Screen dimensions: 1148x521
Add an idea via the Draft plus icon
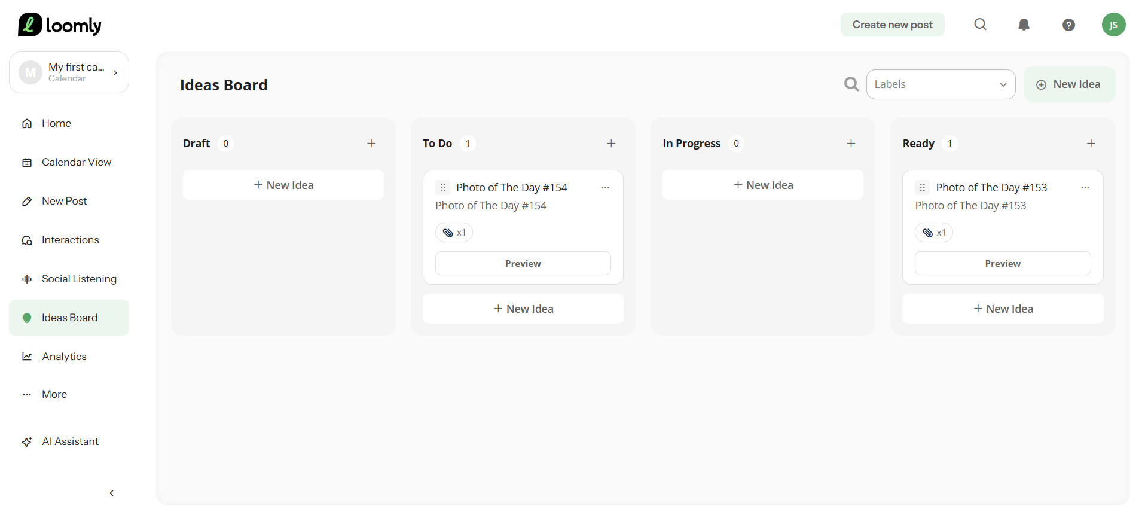pyautogui.click(x=371, y=144)
